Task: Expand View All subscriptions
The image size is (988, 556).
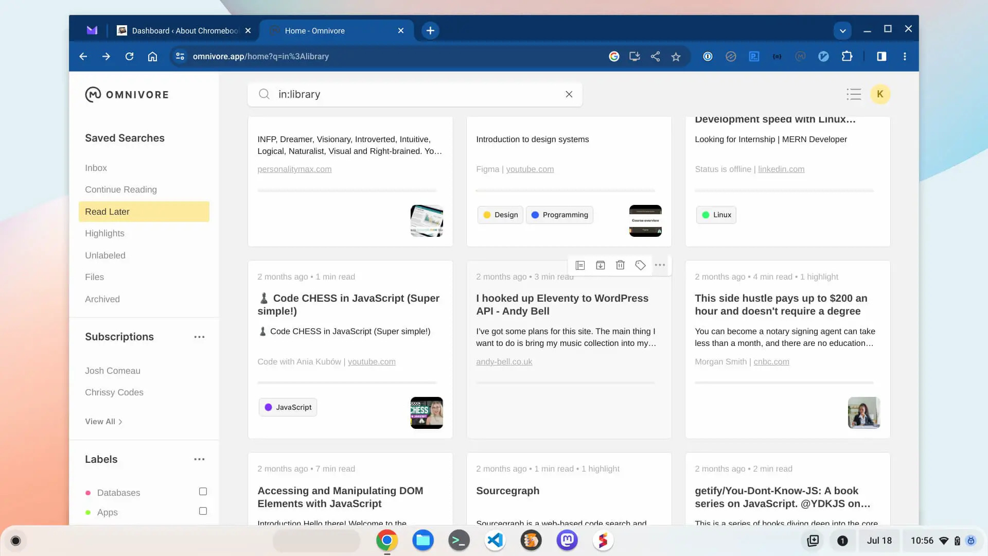Action: point(103,422)
